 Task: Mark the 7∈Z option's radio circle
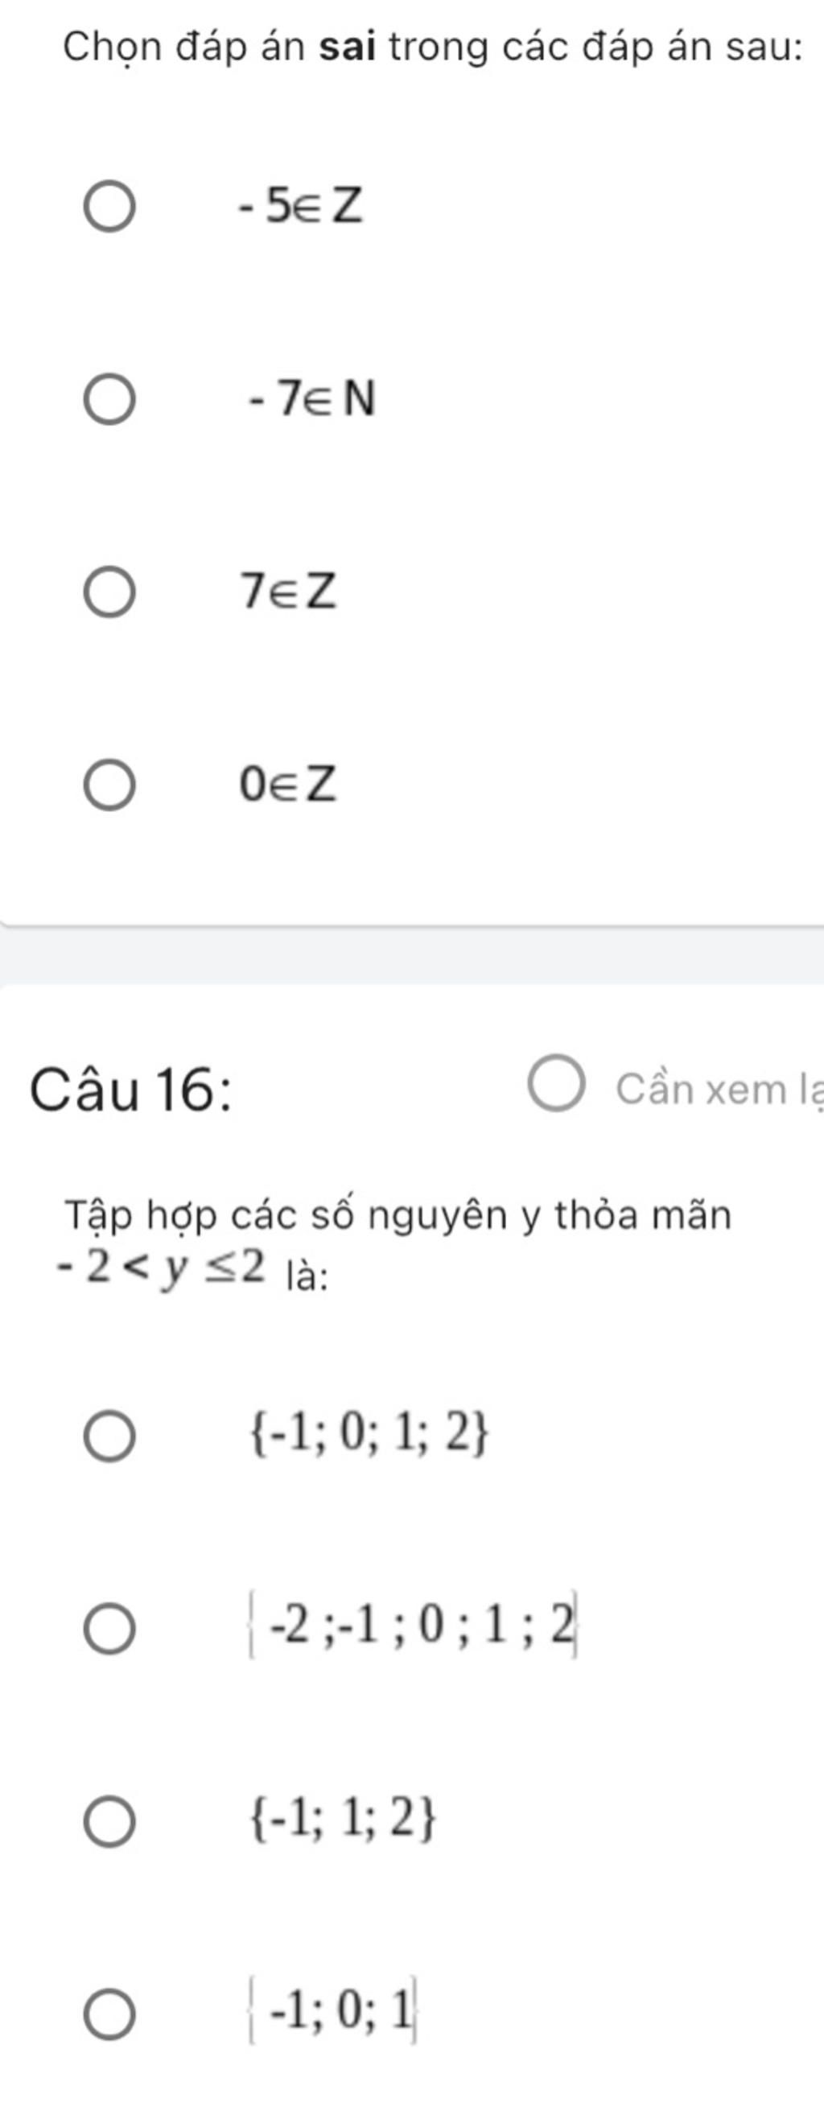click(109, 592)
